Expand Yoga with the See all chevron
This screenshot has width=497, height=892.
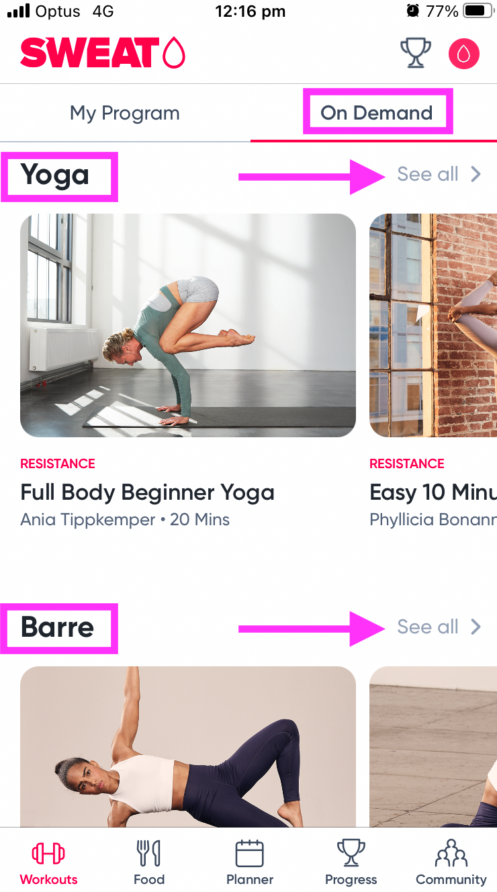pyautogui.click(x=476, y=175)
